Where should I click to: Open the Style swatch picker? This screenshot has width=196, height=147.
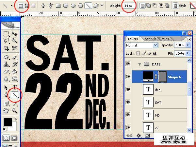193,6
